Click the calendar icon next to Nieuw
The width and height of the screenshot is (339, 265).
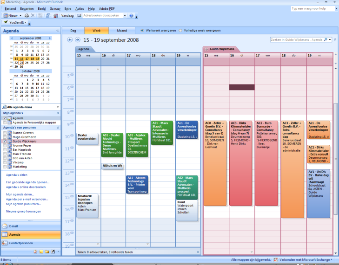point(6,15)
